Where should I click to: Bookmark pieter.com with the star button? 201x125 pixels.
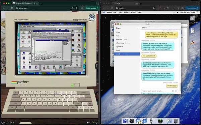(76, 8)
